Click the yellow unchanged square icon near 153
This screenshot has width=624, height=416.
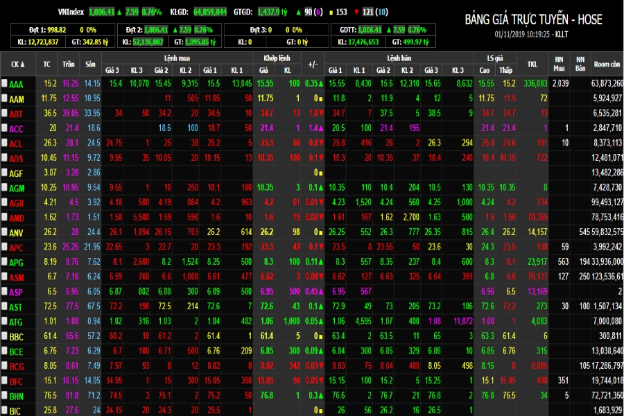pos(331,12)
